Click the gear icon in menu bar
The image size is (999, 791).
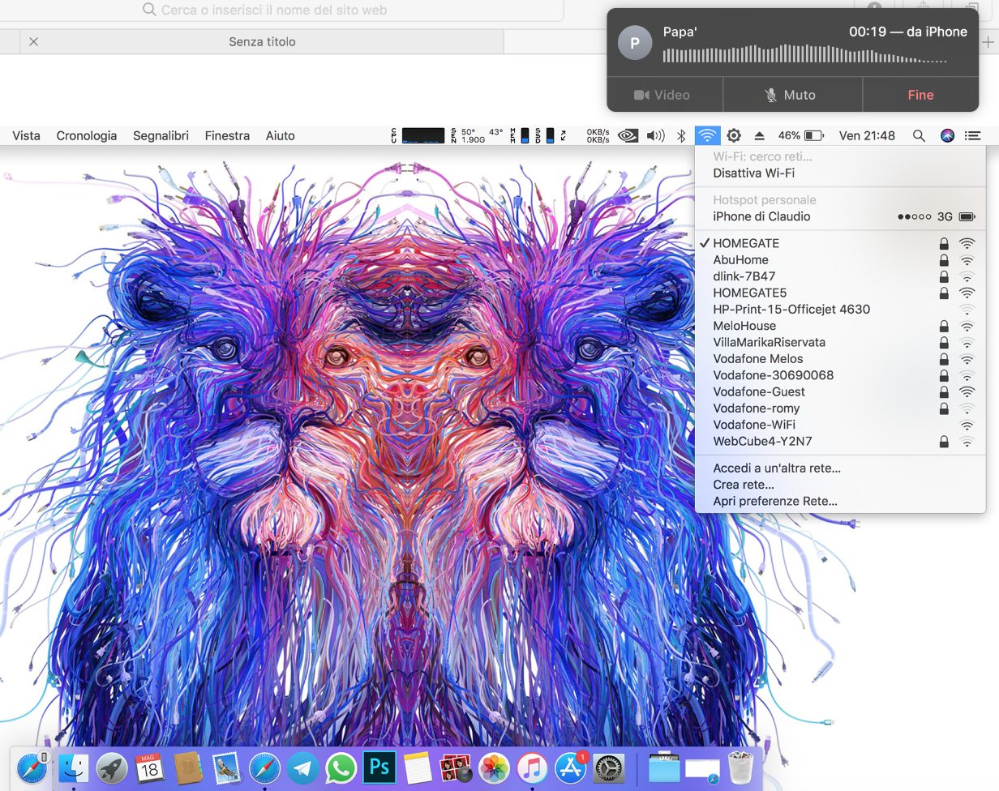734,135
